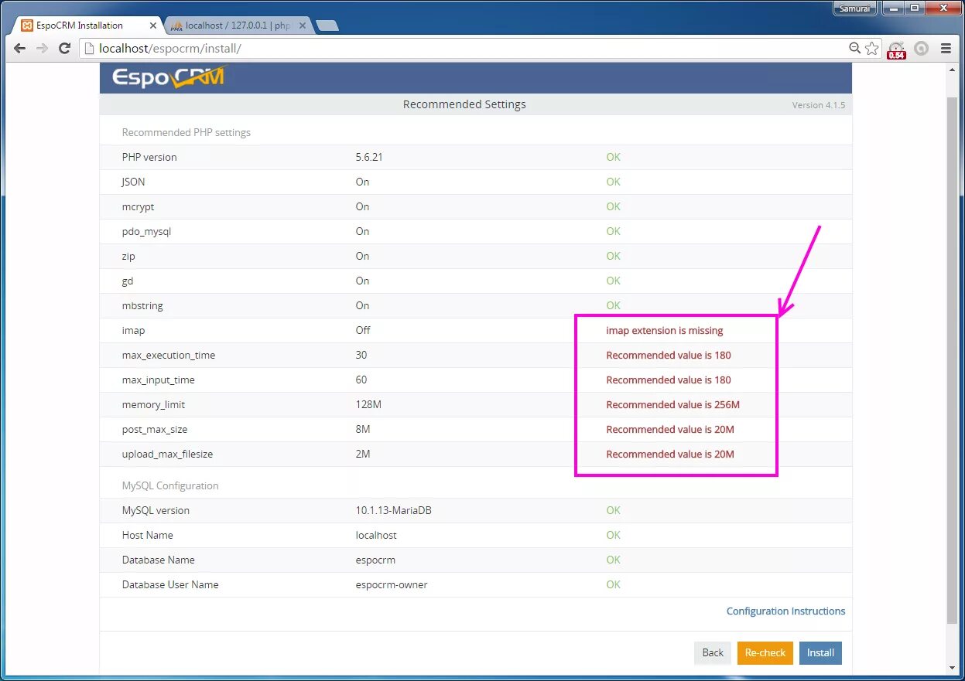This screenshot has height=681, width=965.
Task: Click the scrollbar up arrow
Action: [953, 70]
